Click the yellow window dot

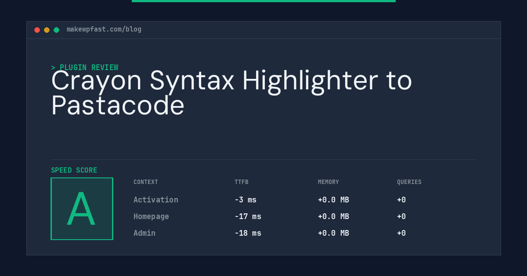coord(47,30)
